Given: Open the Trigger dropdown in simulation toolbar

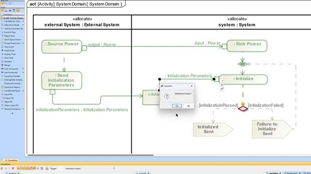Looking at the screenshot, I should (x=61, y=169).
